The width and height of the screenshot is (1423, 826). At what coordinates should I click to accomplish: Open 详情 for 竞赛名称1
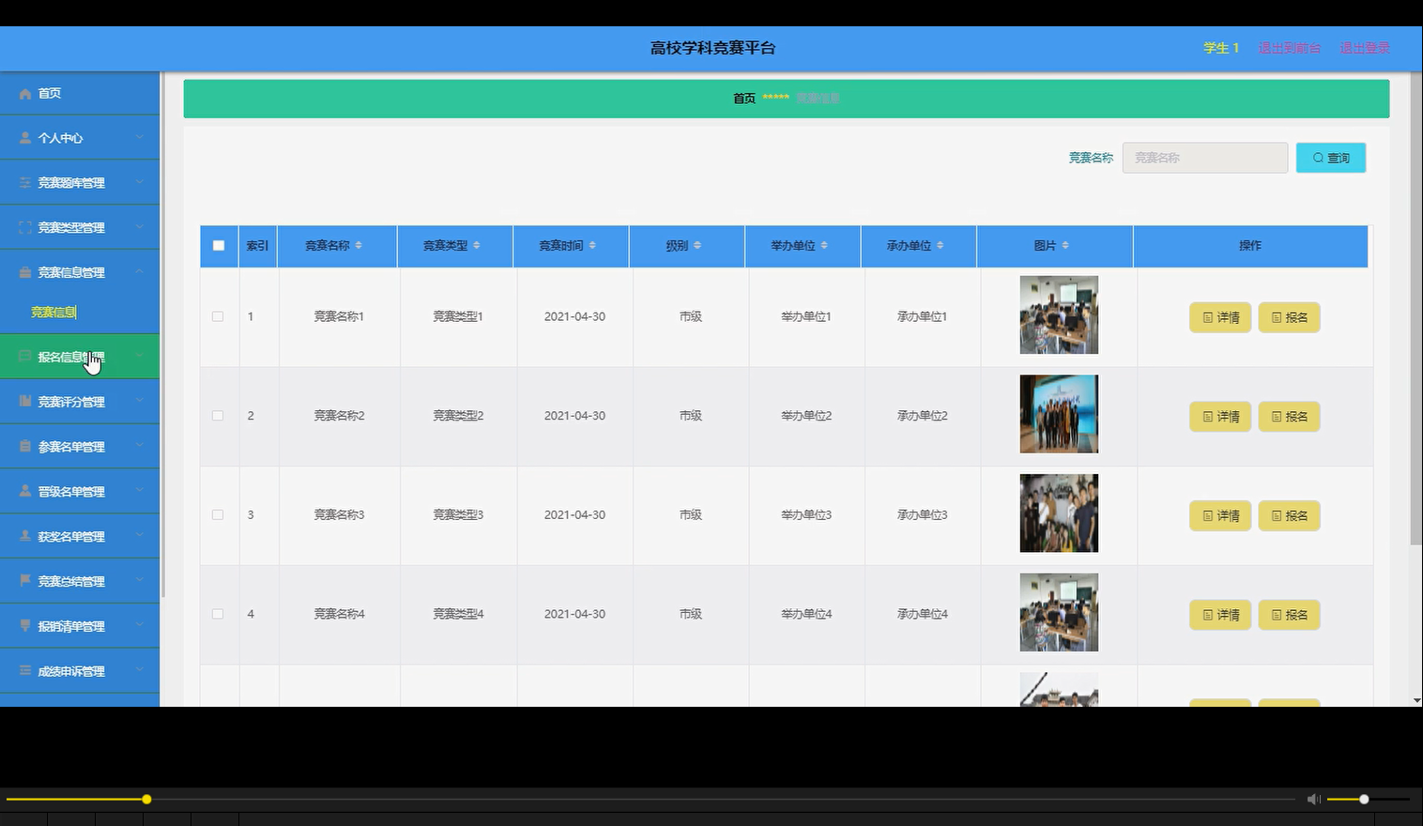[x=1220, y=317]
